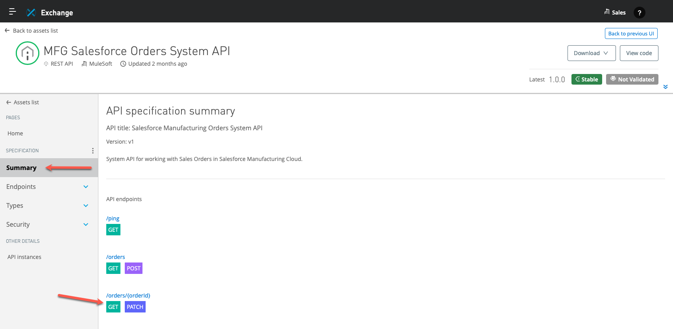Open the /orders endpoint link
Viewport: 673px width, 329px height.
tap(116, 257)
